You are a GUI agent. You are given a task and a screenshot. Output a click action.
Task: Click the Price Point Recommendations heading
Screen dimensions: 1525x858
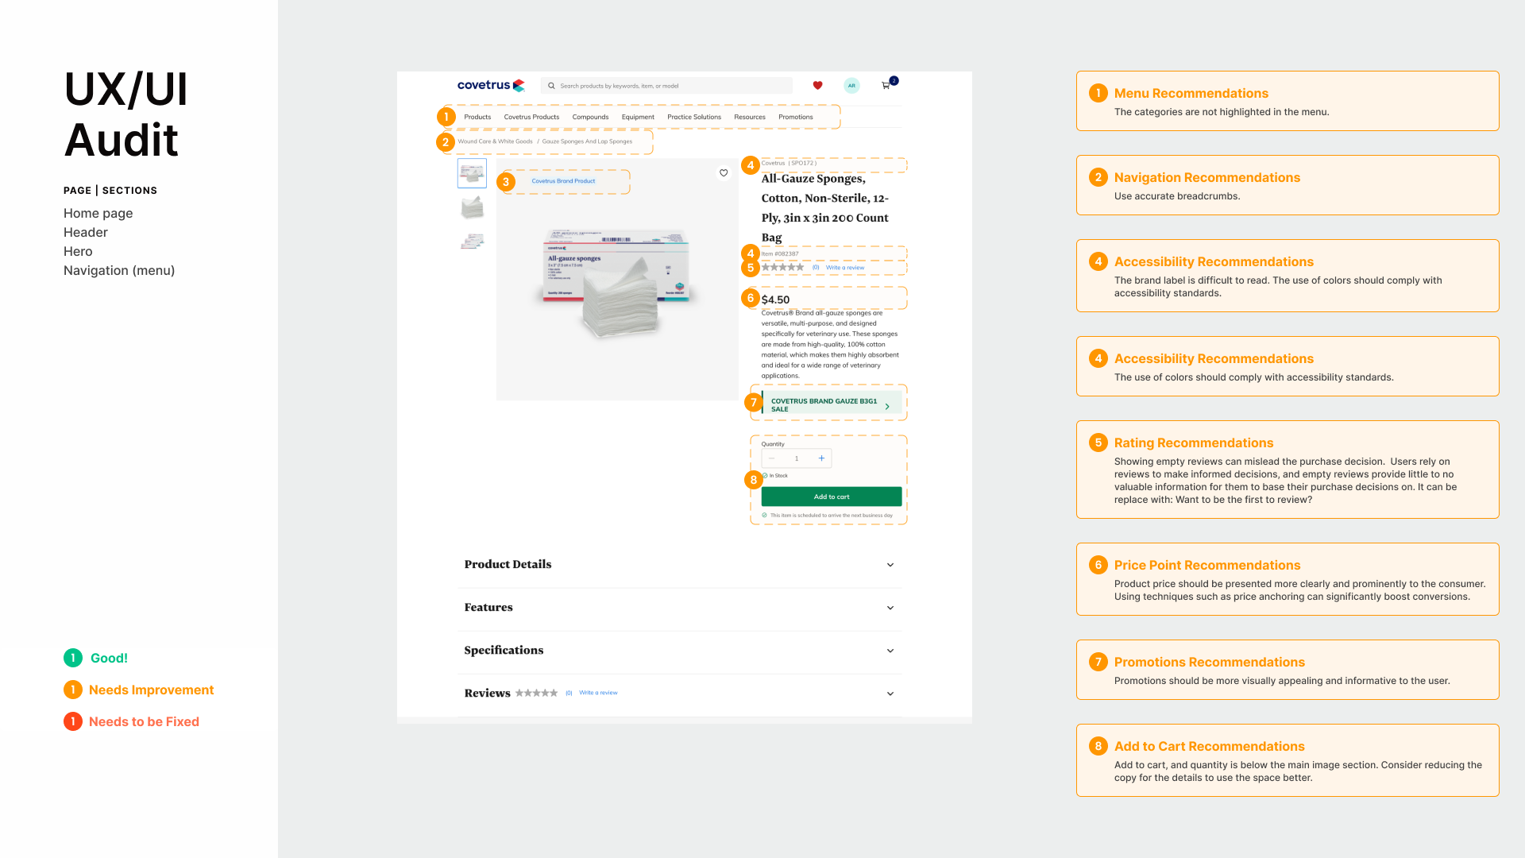point(1207,565)
